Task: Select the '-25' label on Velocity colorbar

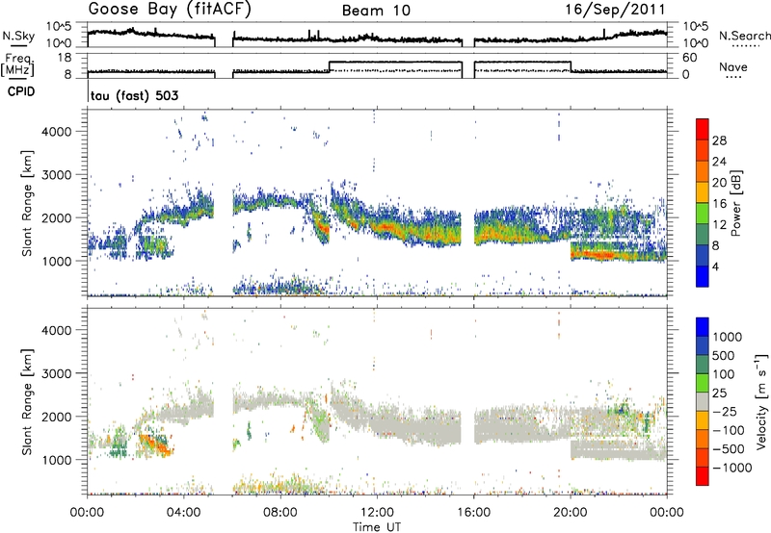Action: (x=725, y=412)
